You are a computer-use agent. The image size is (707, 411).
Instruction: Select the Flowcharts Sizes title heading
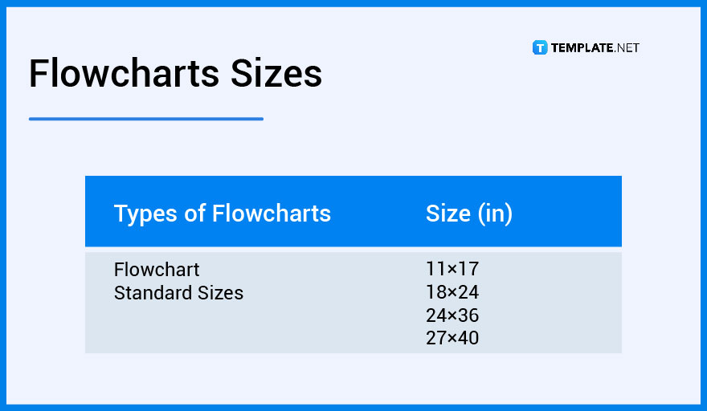pyautogui.click(x=175, y=73)
